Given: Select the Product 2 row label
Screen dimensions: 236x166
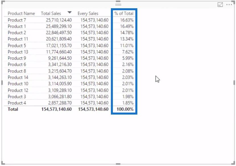Looking at the screenshot, I should click(x=17, y=33).
